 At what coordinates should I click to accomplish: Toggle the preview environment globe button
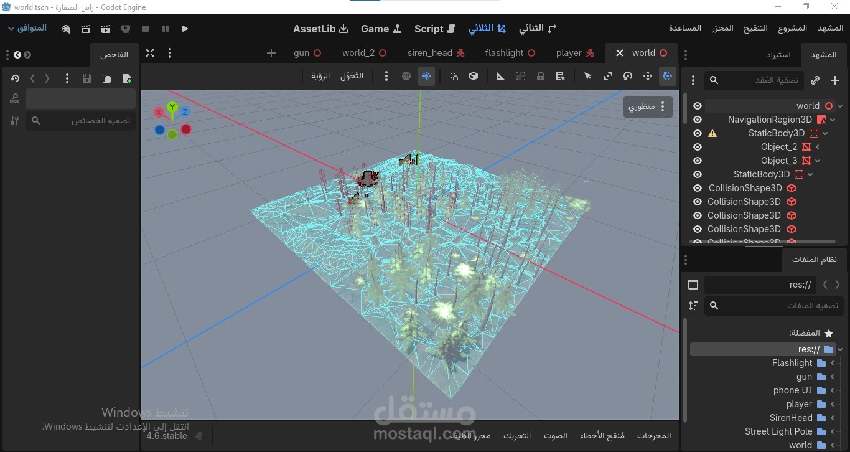click(x=406, y=76)
